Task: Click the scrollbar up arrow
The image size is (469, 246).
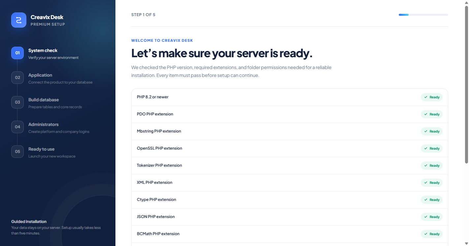Action: coord(466,2)
